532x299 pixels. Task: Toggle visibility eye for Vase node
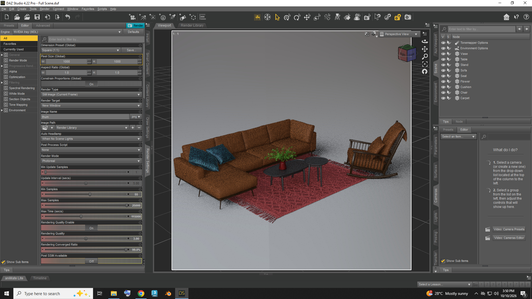coord(443,54)
